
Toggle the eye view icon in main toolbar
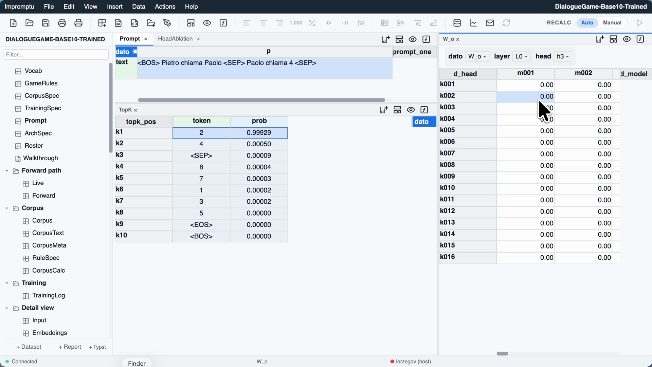click(207, 23)
